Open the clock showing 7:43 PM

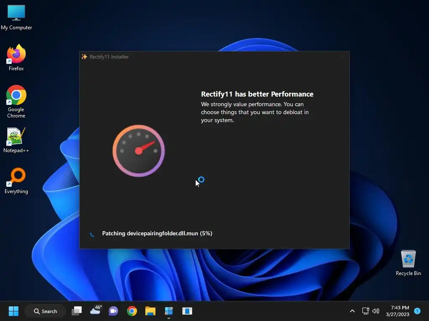398,311
